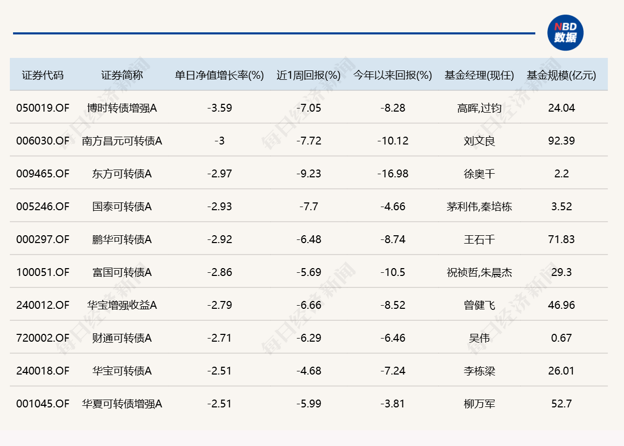Select code 000297.OF
624x446 pixels.
click(x=43, y=239)
